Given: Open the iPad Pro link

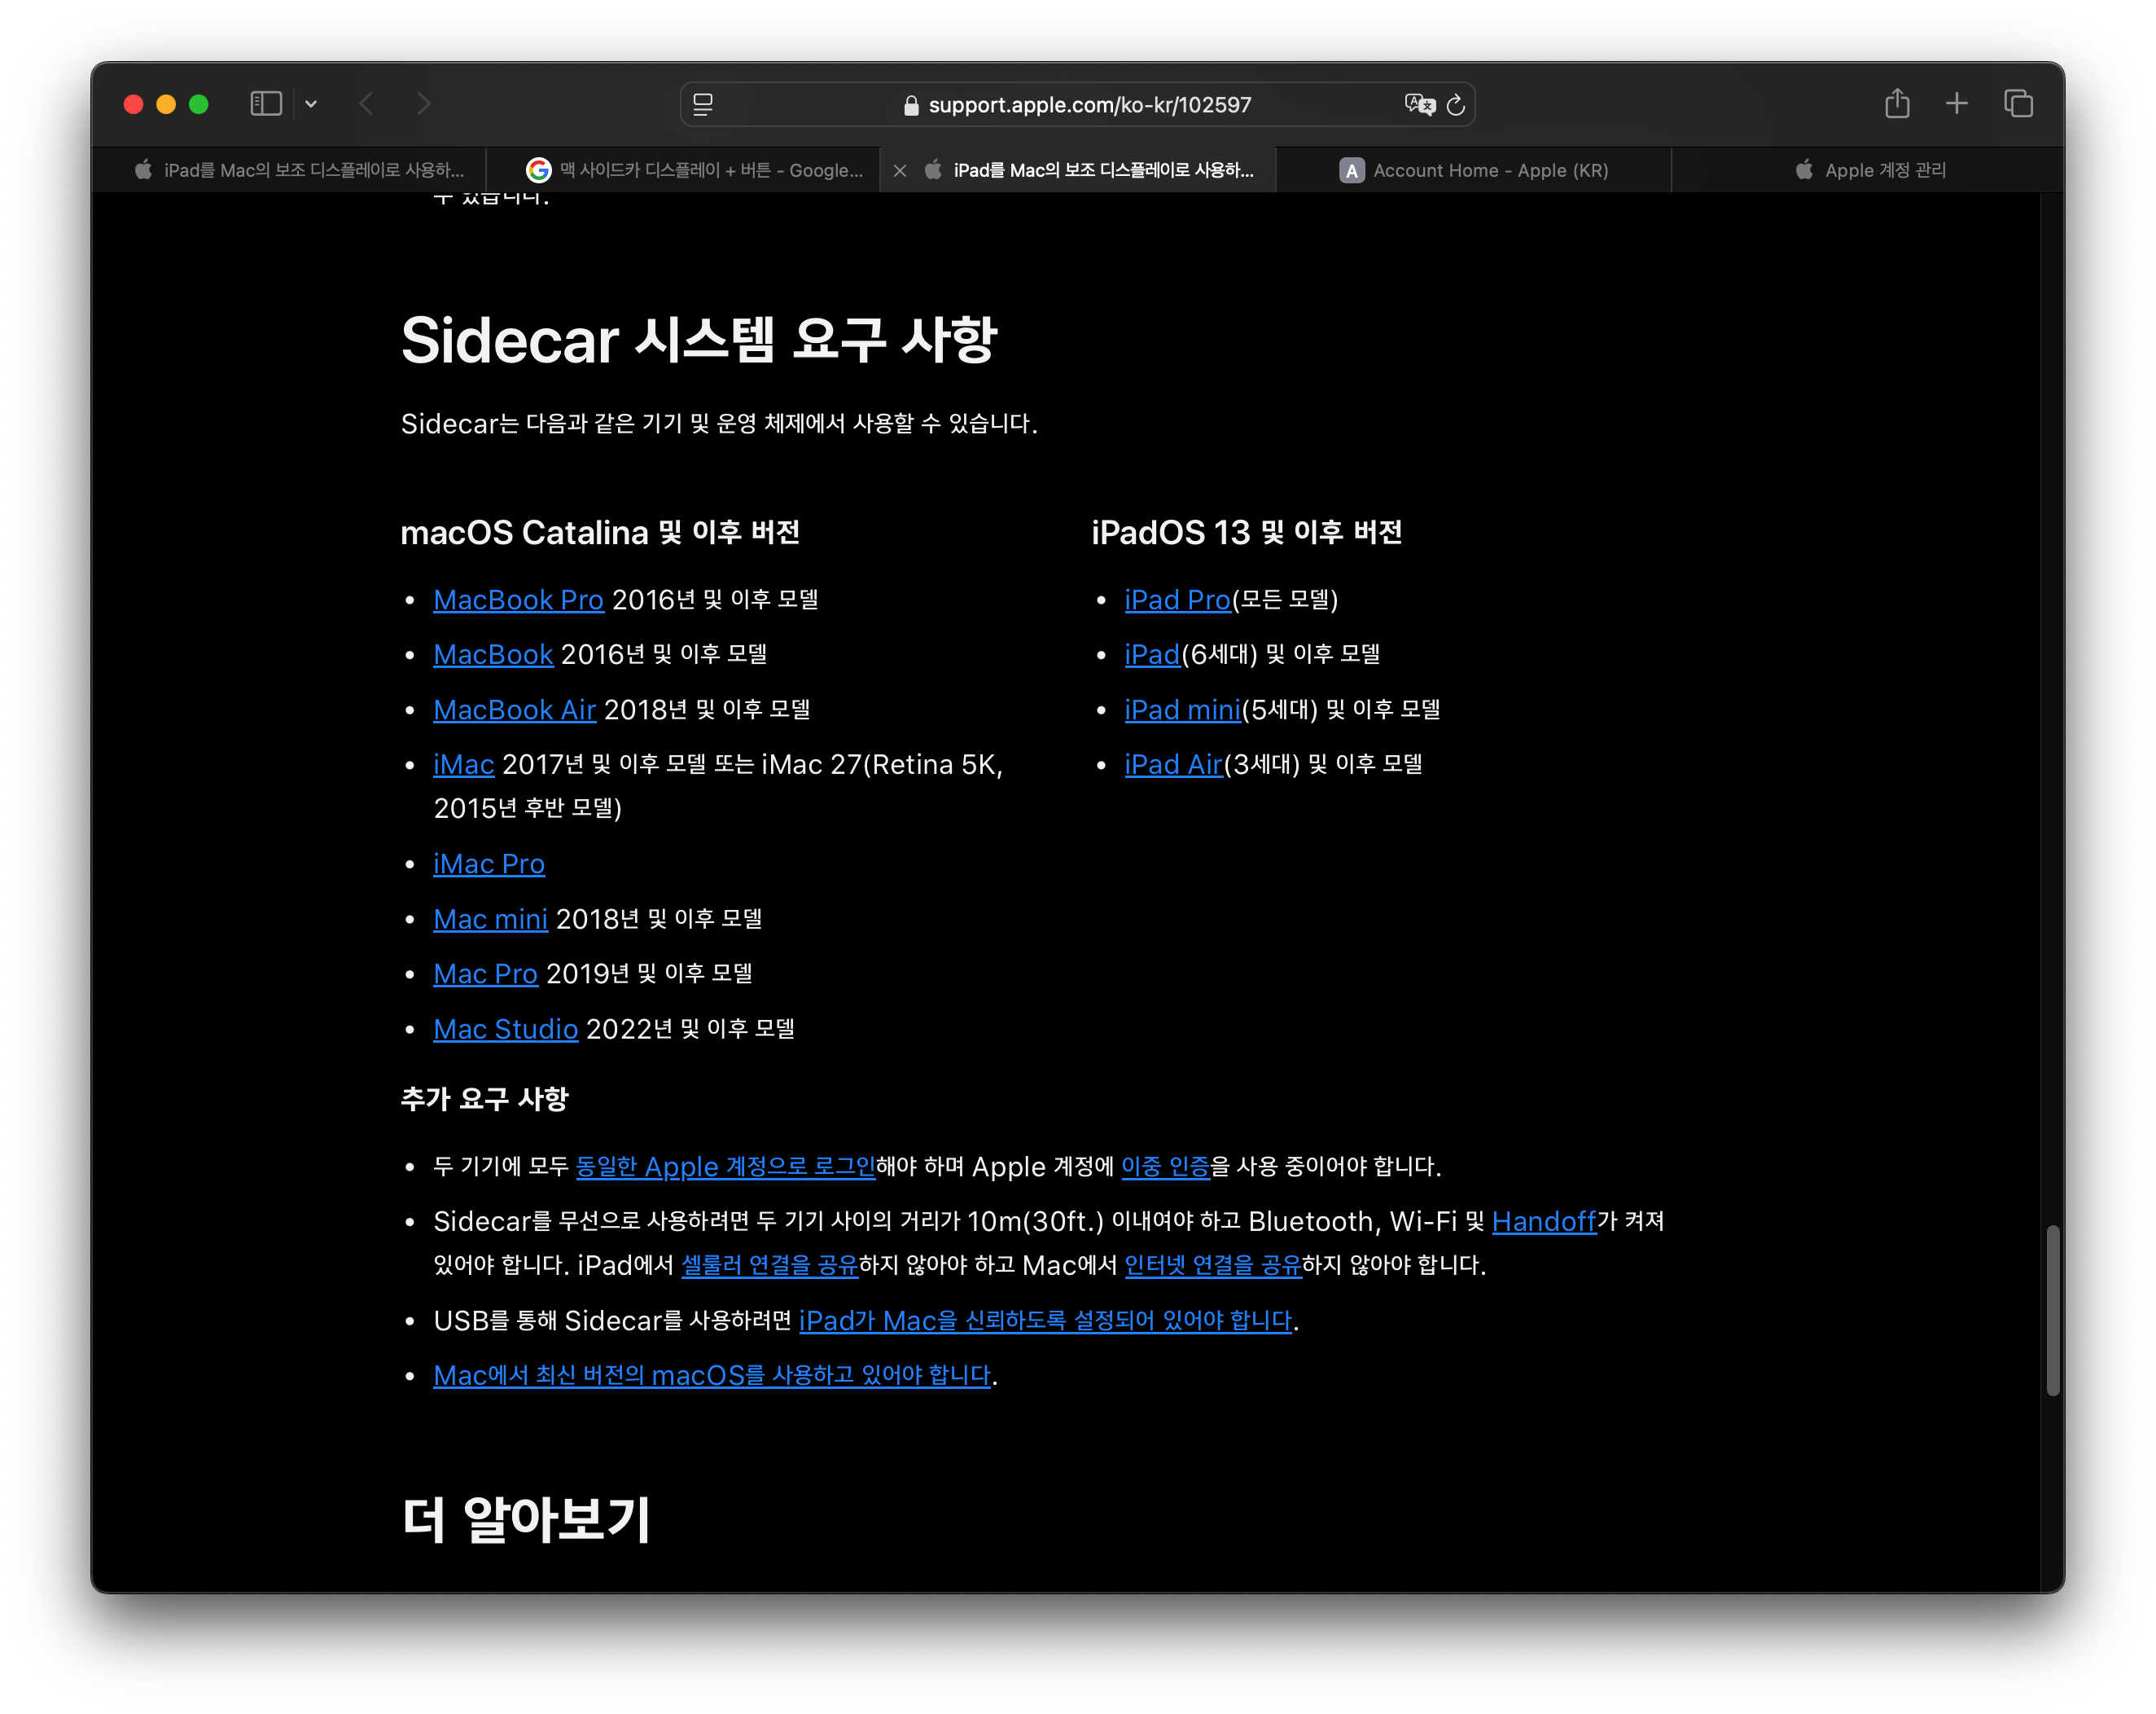Looking at the screenshot, I should 1176,600.
